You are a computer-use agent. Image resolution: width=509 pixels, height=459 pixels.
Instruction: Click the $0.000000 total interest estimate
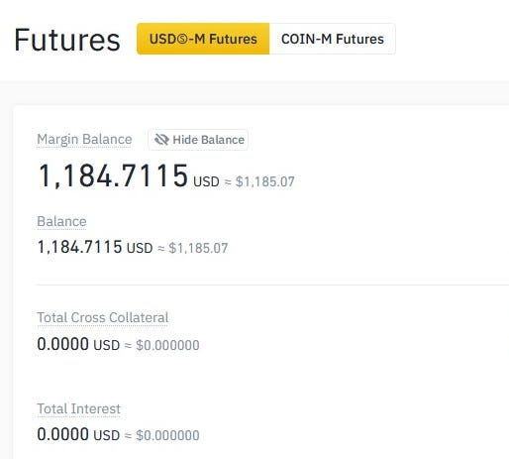(x=167, y=435)
